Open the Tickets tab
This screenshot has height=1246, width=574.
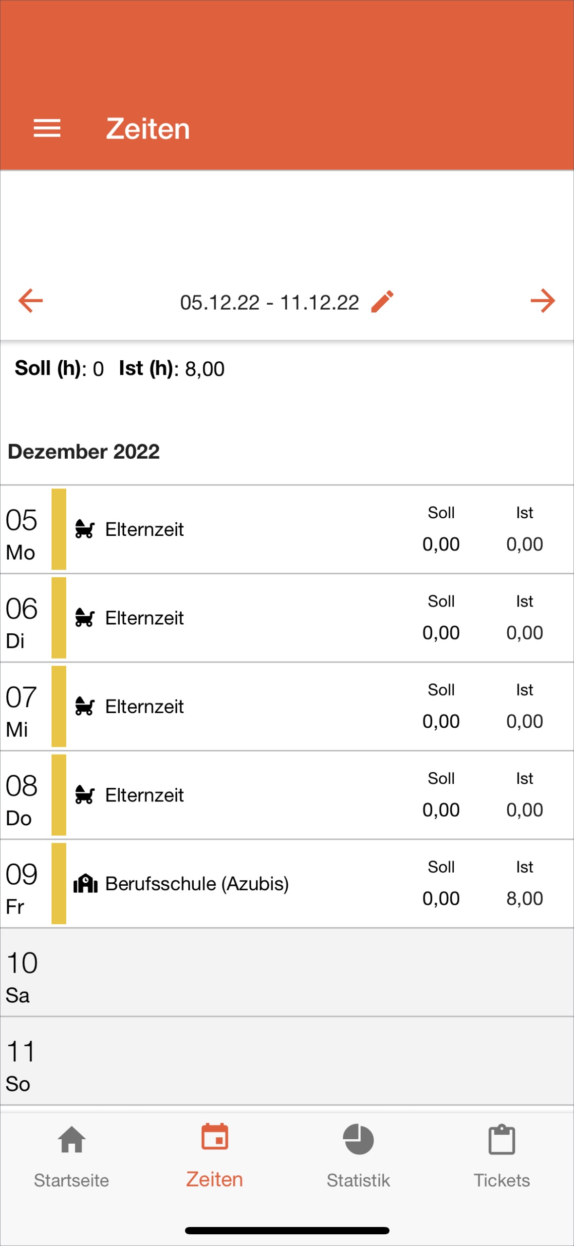[x=501, y=1155]
